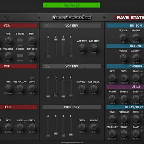Click the KEY TRACK knob
This screenshot has height=144, width=144.
[94, 89]
